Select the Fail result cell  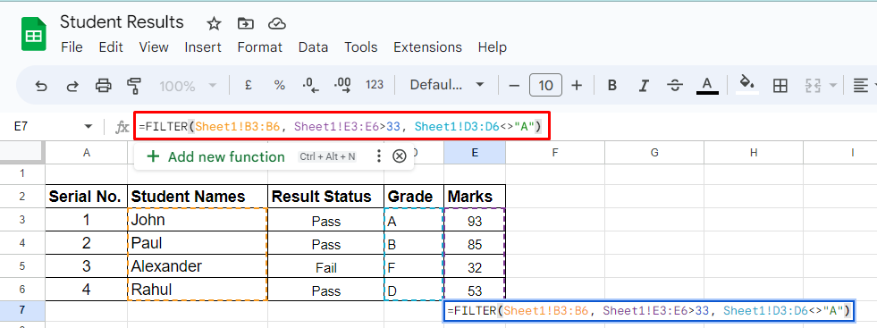coord(326,266)
